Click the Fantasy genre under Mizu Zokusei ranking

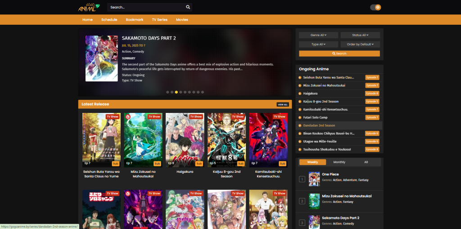[348, 202]
